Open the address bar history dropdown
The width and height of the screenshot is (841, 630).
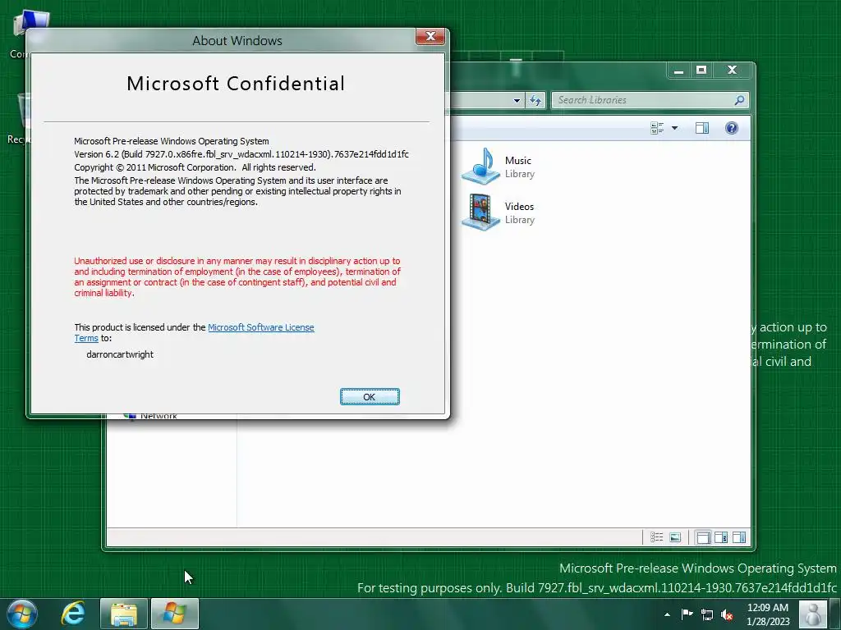pyautogui.click(x=517, y=100)
